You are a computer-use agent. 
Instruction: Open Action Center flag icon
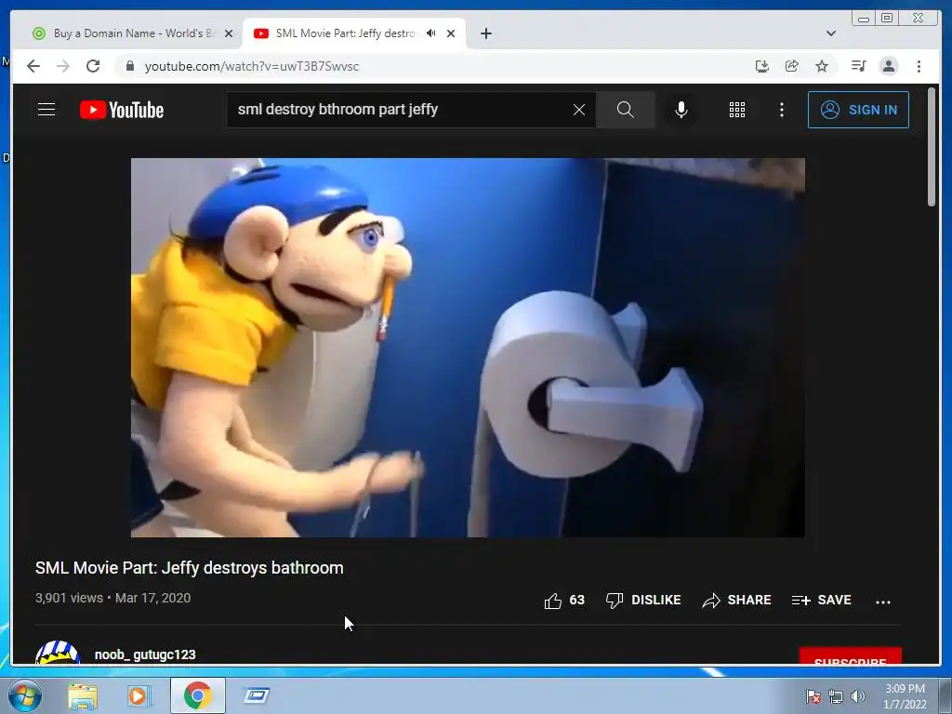click(813, 696)
